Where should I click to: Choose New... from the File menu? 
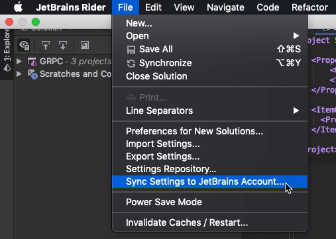209,23
